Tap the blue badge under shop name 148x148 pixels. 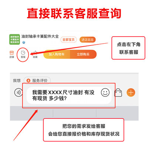point(24,42)
